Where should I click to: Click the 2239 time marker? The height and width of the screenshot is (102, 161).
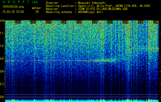click(x=141, y=22)
